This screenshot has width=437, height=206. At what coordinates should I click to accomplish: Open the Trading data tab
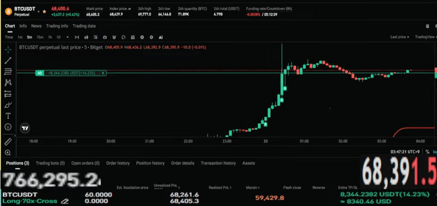point(84,26)
